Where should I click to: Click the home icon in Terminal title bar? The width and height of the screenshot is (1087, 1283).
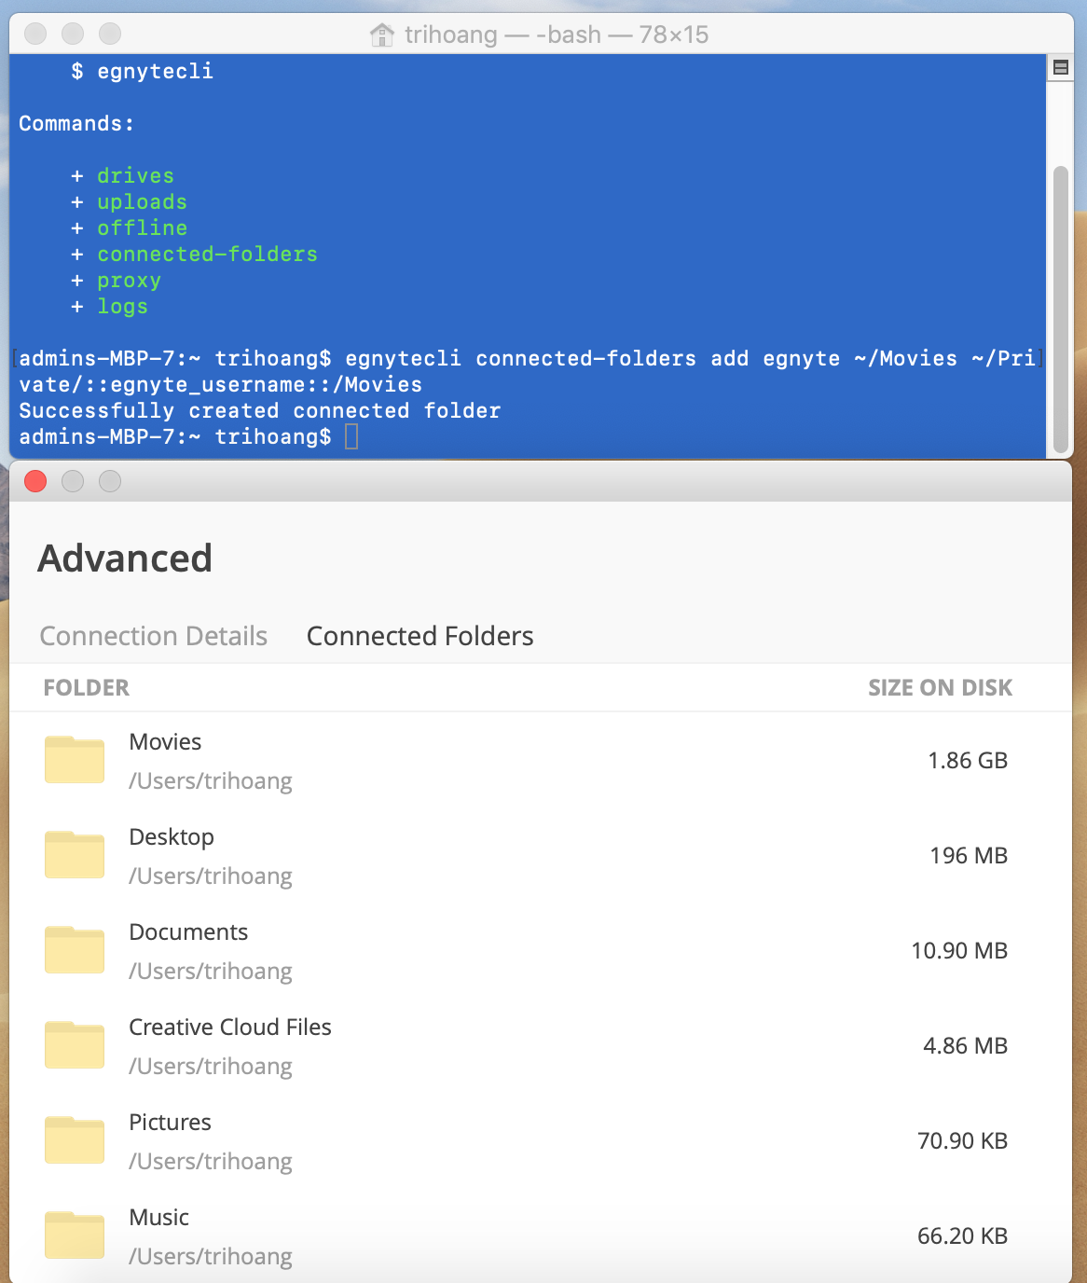click(381, 35)
